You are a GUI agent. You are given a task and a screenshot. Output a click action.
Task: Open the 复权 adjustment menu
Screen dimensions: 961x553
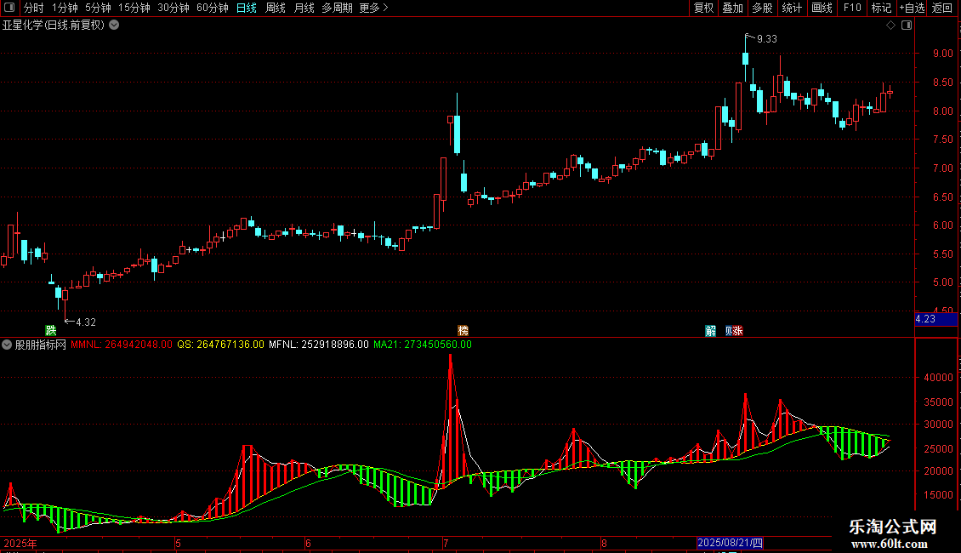pyautogui.click(x=703, y=8)
